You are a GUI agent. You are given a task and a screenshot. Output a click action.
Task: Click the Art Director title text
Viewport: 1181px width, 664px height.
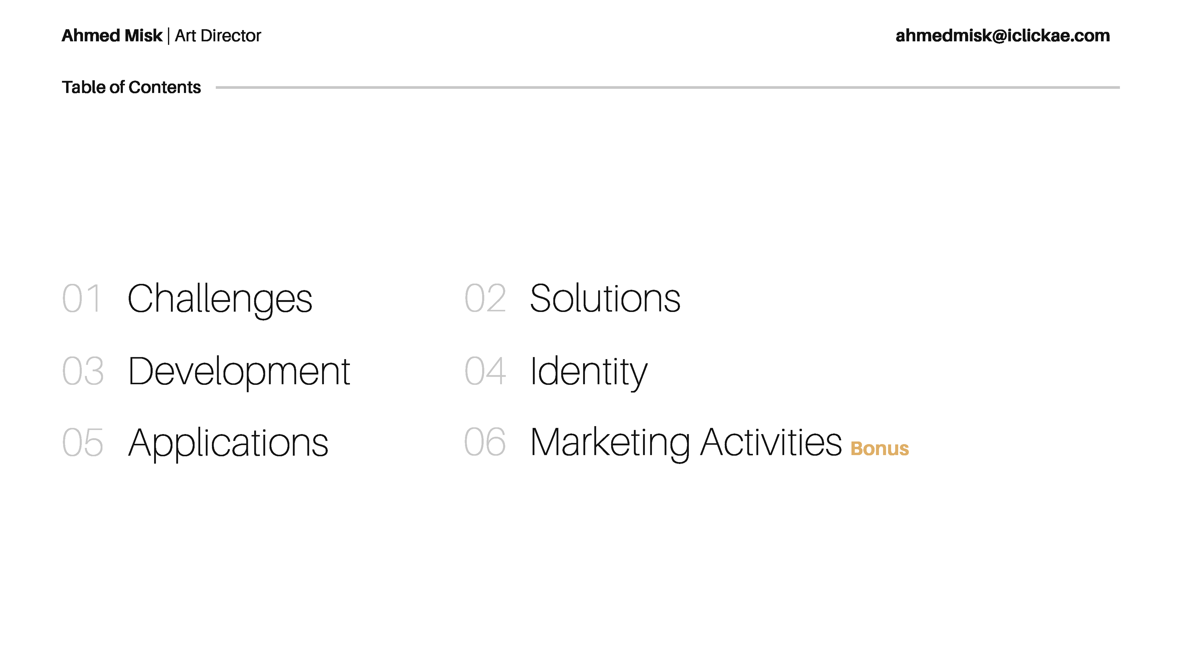[x=218, y=36]
